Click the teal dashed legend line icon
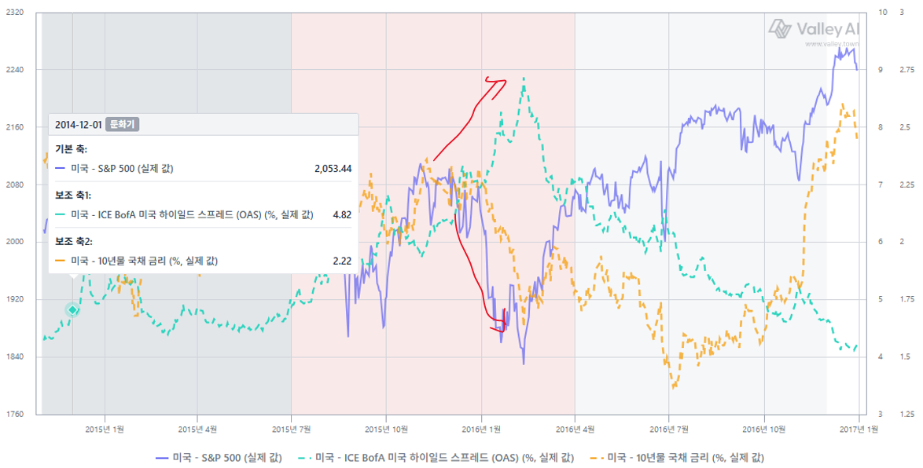 click(x=306, y=458)
